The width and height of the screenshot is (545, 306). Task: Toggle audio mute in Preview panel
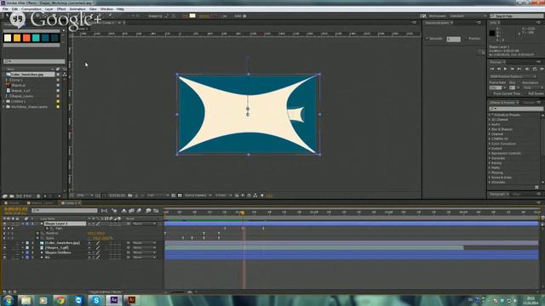[x=527, y=69]
